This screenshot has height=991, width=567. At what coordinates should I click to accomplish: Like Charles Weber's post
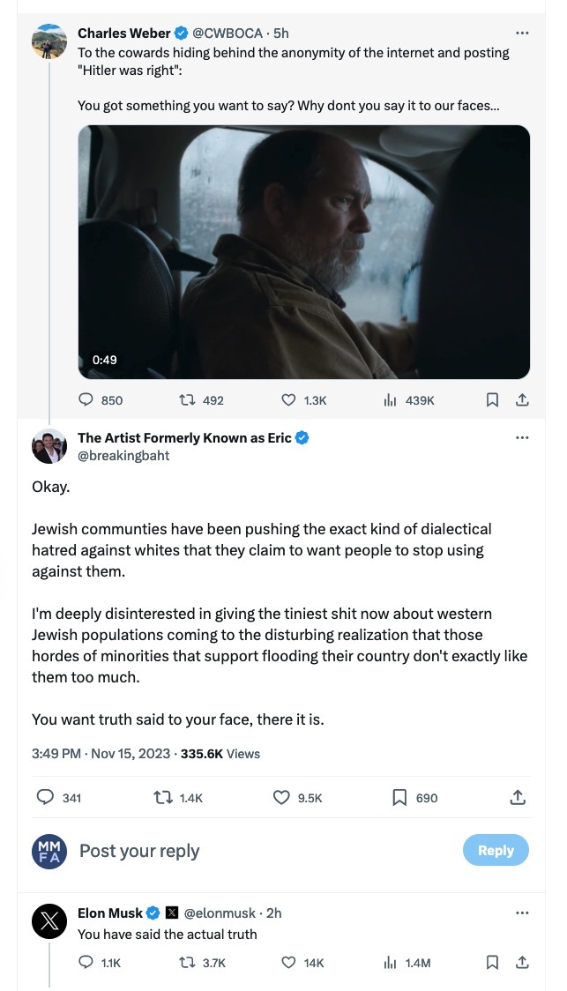(x=288, y=399)
